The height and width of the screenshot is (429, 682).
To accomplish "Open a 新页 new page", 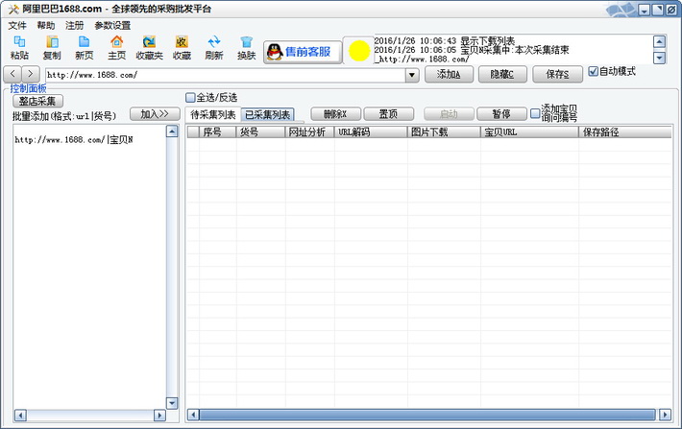I will 84,48.
